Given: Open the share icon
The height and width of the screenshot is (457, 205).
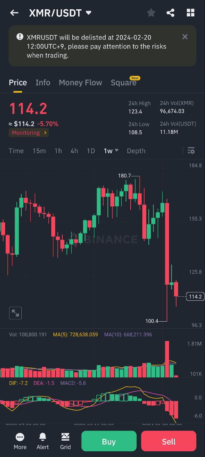Looking at the screenshot, I should tap(170, 13).
